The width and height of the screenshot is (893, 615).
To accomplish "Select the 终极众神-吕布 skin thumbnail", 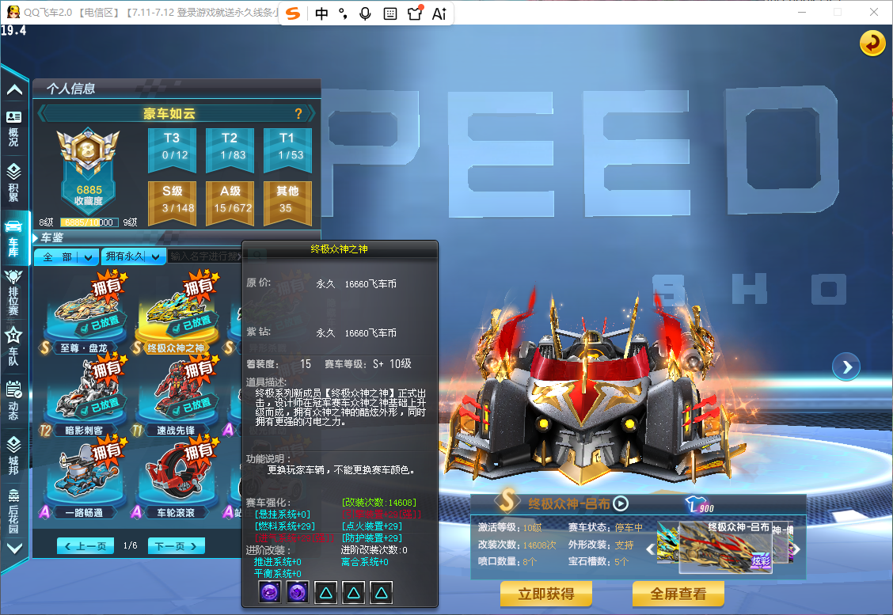I will pyautogui.click(x=725, y=547).
